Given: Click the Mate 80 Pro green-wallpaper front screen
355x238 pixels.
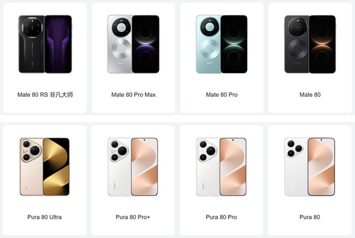Looking at the screenshot, I should pos(234,44).
